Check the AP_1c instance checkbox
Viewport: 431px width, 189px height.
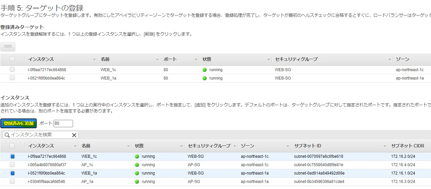click(x=12, y=164)
